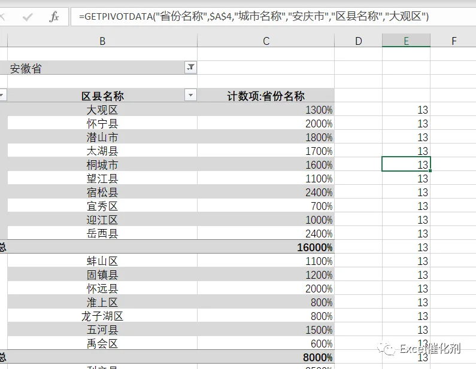Click the 安徽省 filter cell
Image resolution: width=476 pixels, height=369 pixels.
102,68
